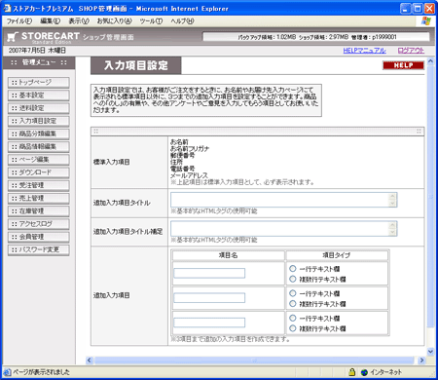Select 一行テキスト欄 for the third item
The height and width of the screenshot is (380, 438).
pyautogui.click(x=293, y=318)
